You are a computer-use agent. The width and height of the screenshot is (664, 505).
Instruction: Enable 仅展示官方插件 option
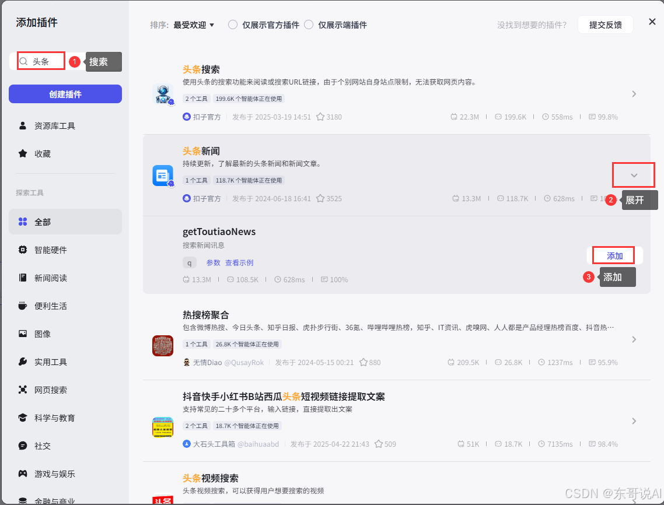click(233, 24)
